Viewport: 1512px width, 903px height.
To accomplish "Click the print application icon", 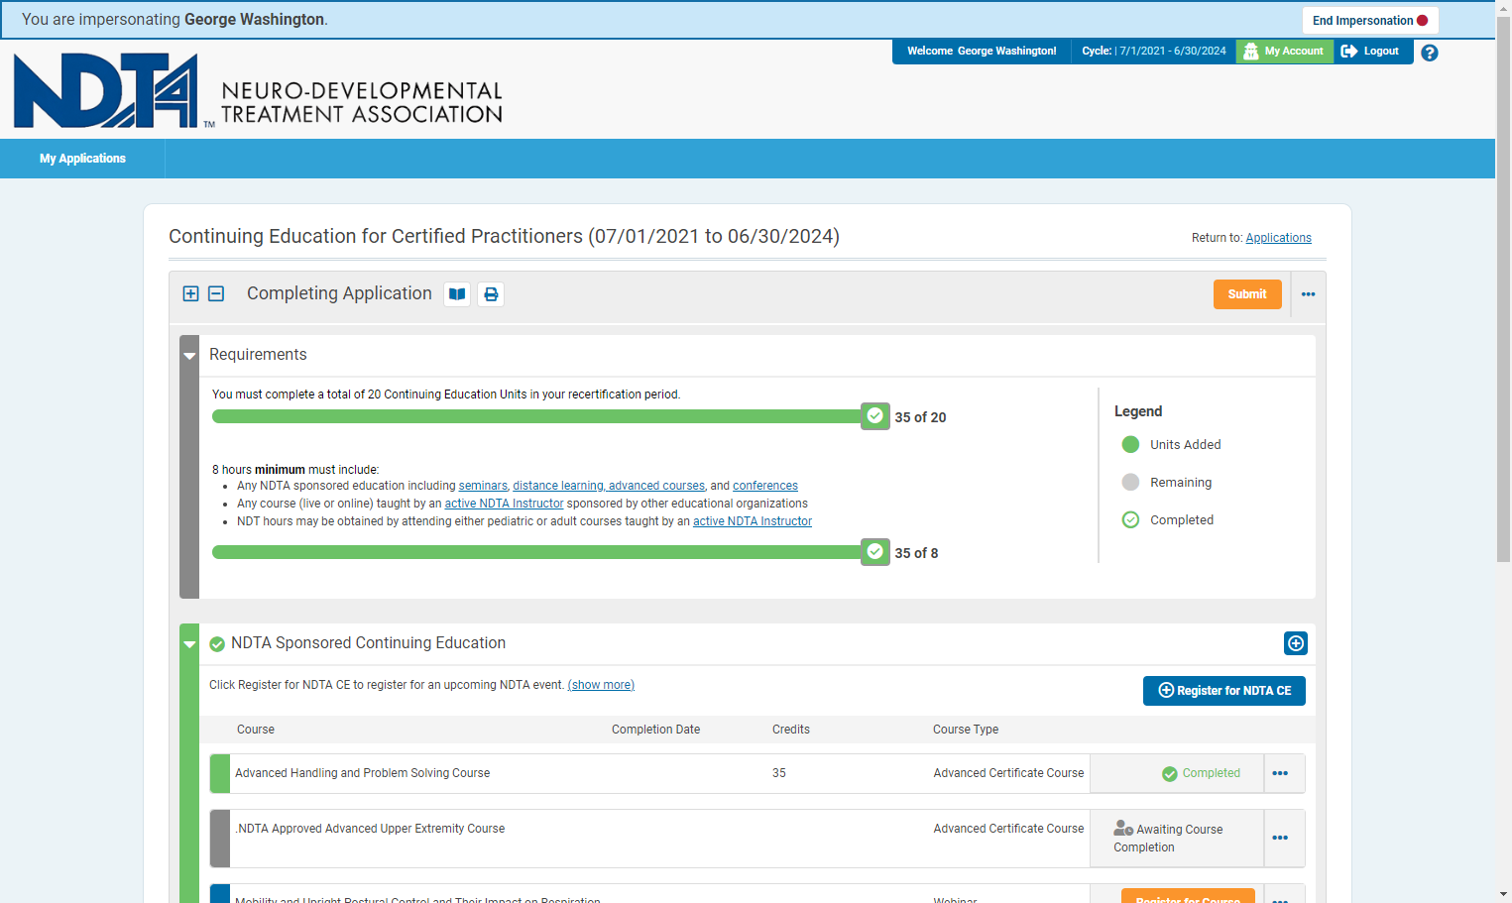I will (491, 294).
